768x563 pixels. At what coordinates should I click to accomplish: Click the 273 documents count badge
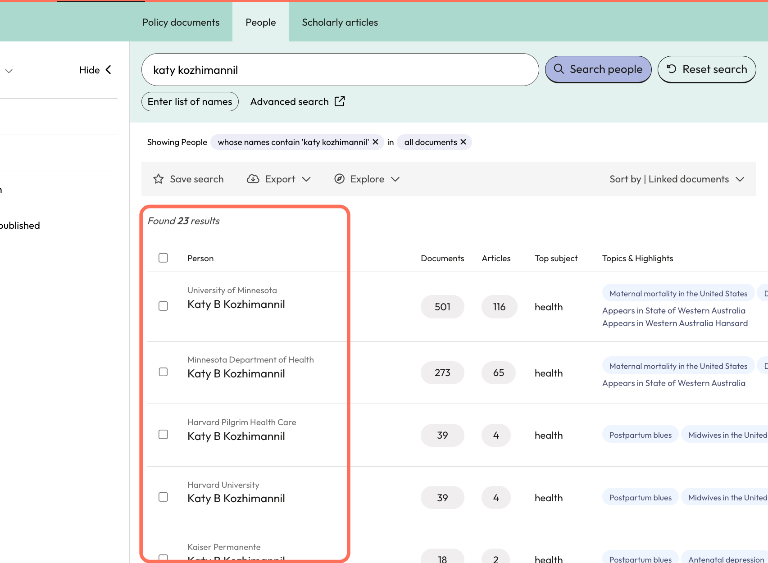(442, 372)
